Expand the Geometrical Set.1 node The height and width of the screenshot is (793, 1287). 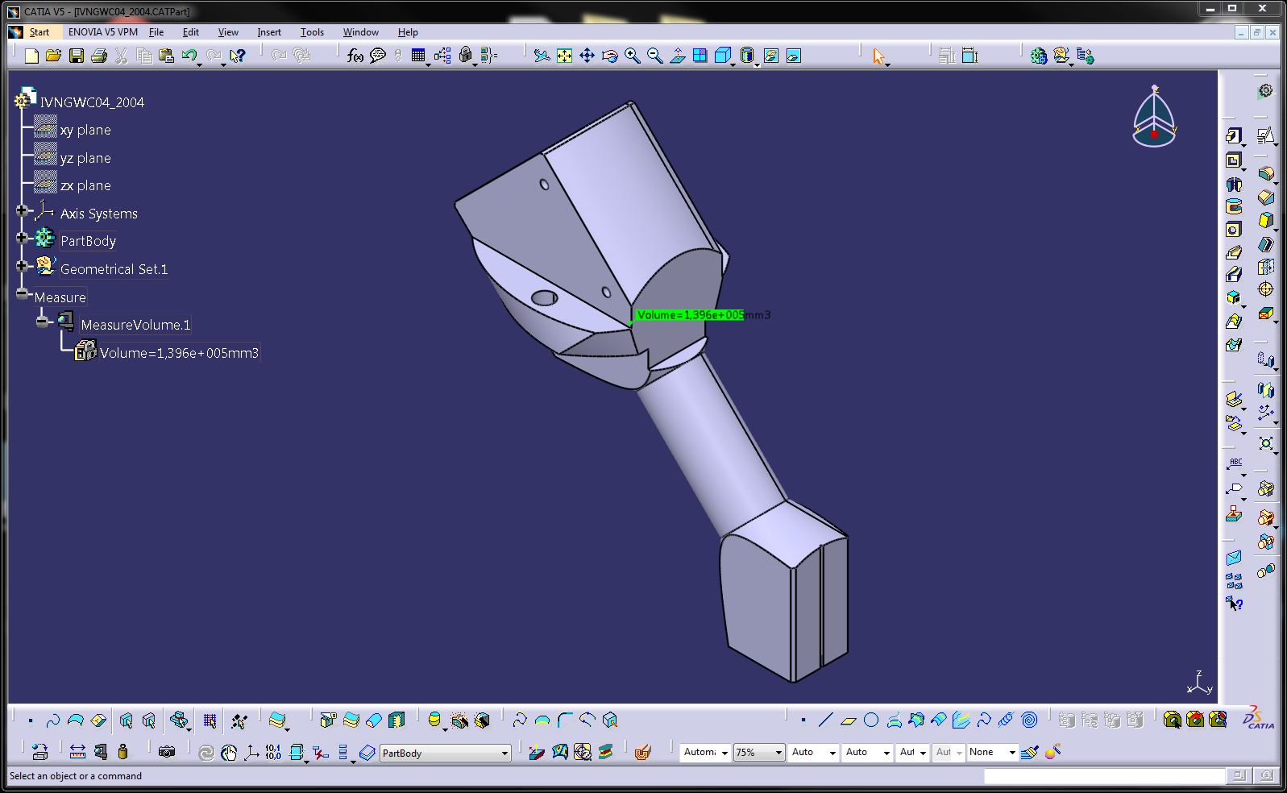coord(22,266)
